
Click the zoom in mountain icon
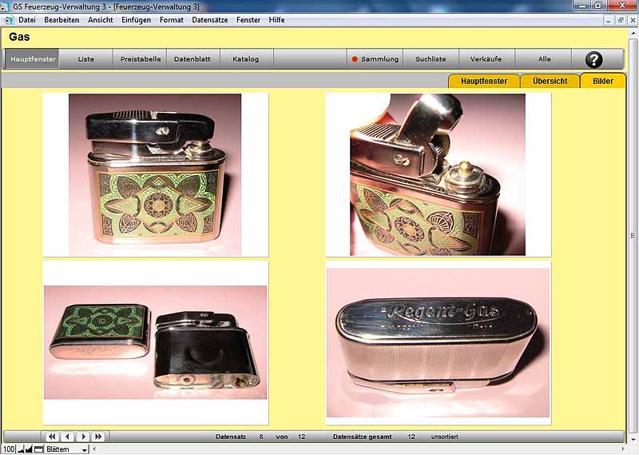[x=30, y=449]
